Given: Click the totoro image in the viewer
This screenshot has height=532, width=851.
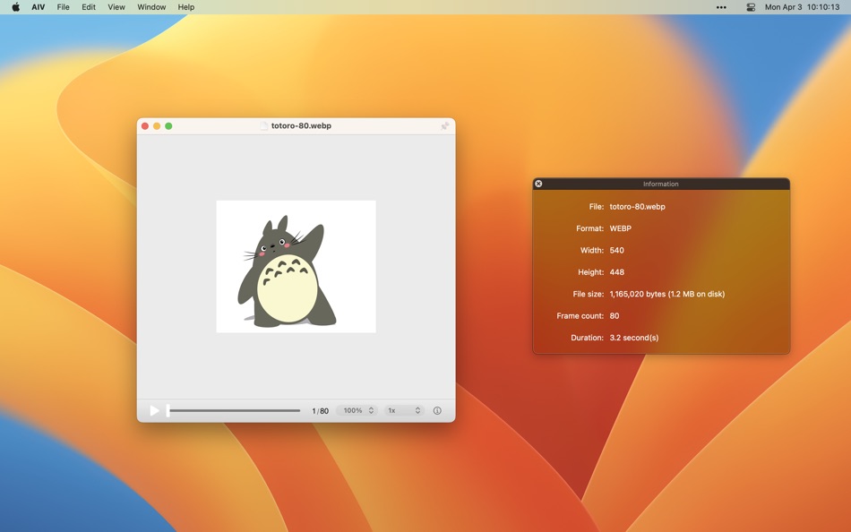Looking at the screenshot, I should [x=296, y=267].
